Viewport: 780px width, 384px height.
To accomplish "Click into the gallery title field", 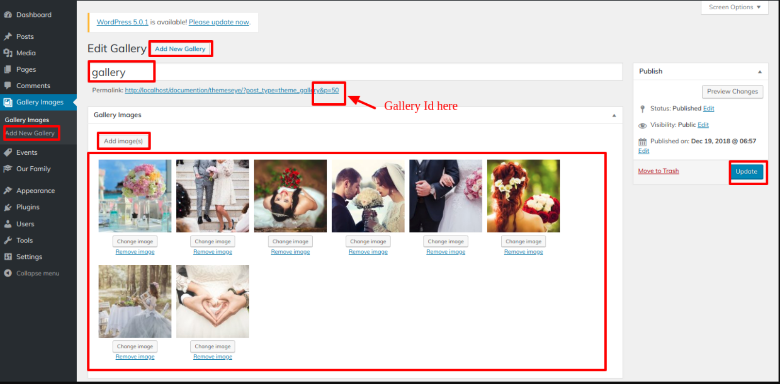I will pos(355,72).
